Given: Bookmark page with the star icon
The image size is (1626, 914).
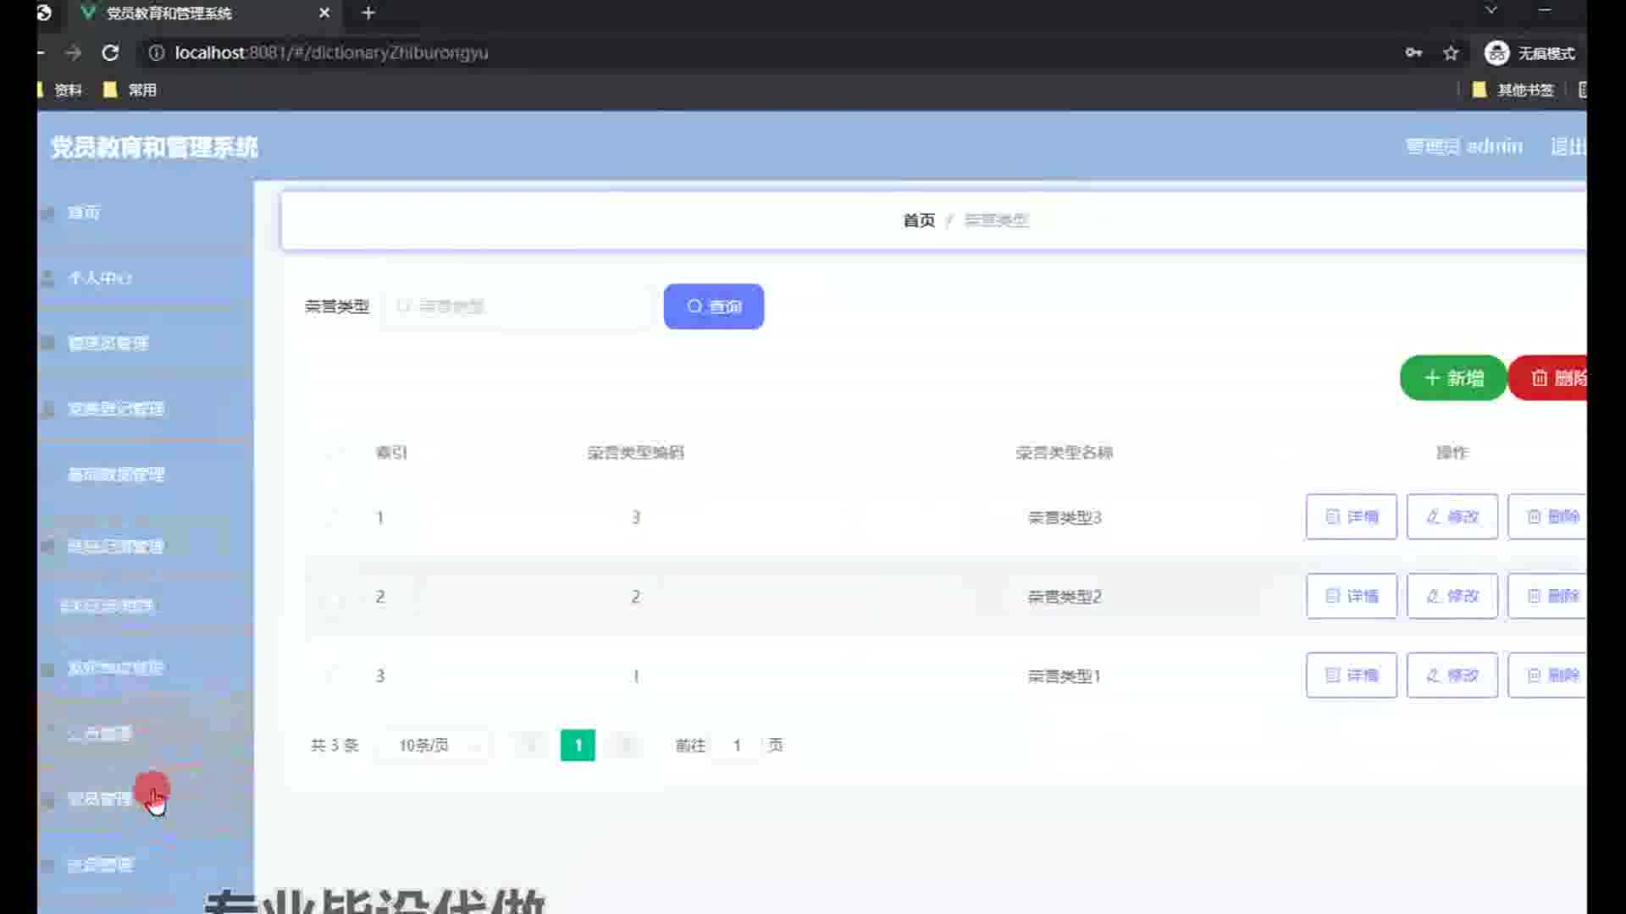Looking at the screenshot, I should click(x=1451, y=52).
